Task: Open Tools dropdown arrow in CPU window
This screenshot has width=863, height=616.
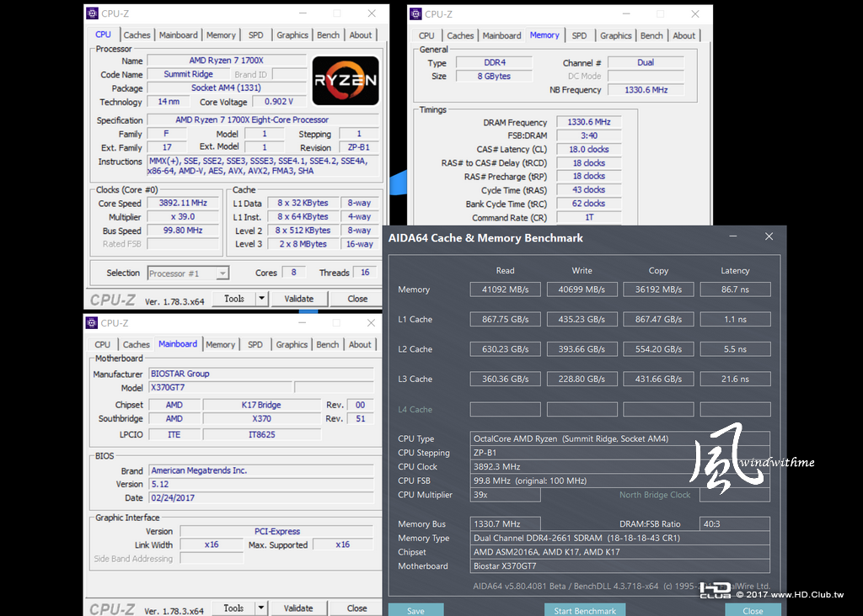Action: [261, 299]
